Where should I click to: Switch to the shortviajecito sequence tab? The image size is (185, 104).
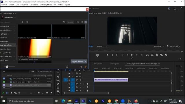pos(114,64)
